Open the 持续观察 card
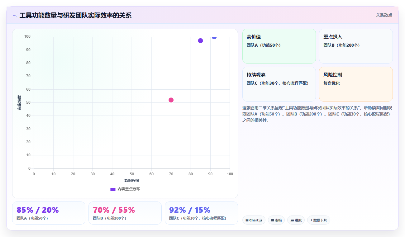The height and width of the screenshot is (237, 405). [x=279, y=84]
